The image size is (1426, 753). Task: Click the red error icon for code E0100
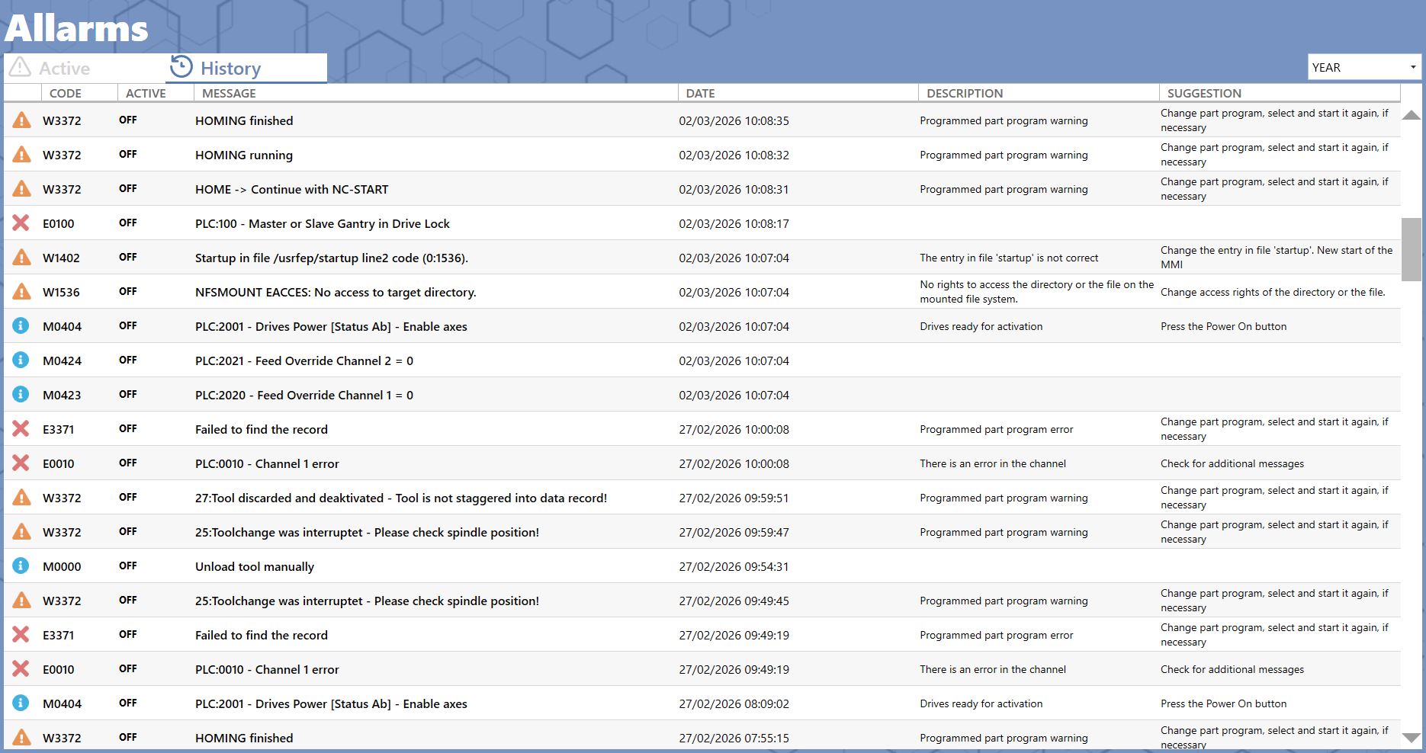[21, 223]
